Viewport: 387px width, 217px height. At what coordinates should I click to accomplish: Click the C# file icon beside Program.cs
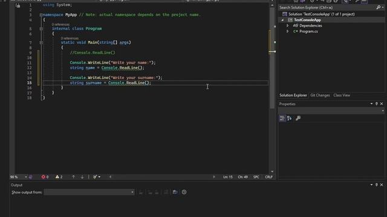(296, 31)
